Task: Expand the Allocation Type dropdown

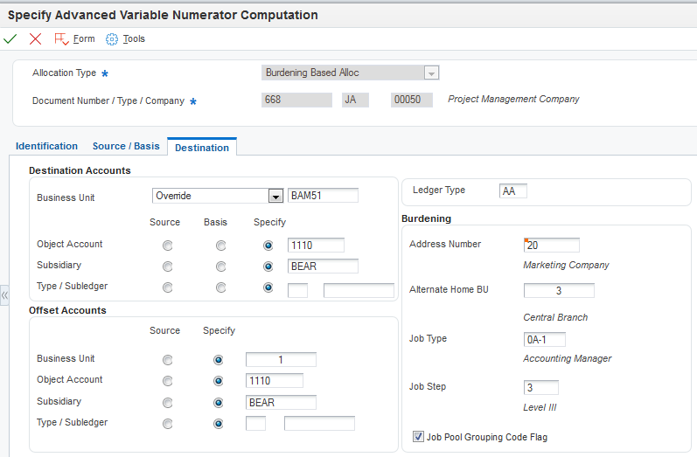Action: [430, 73]
